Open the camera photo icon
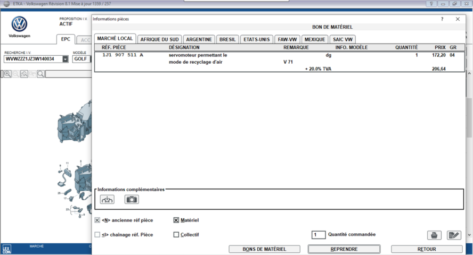Viewport: 473px width, 255px height. click(132, 199)
